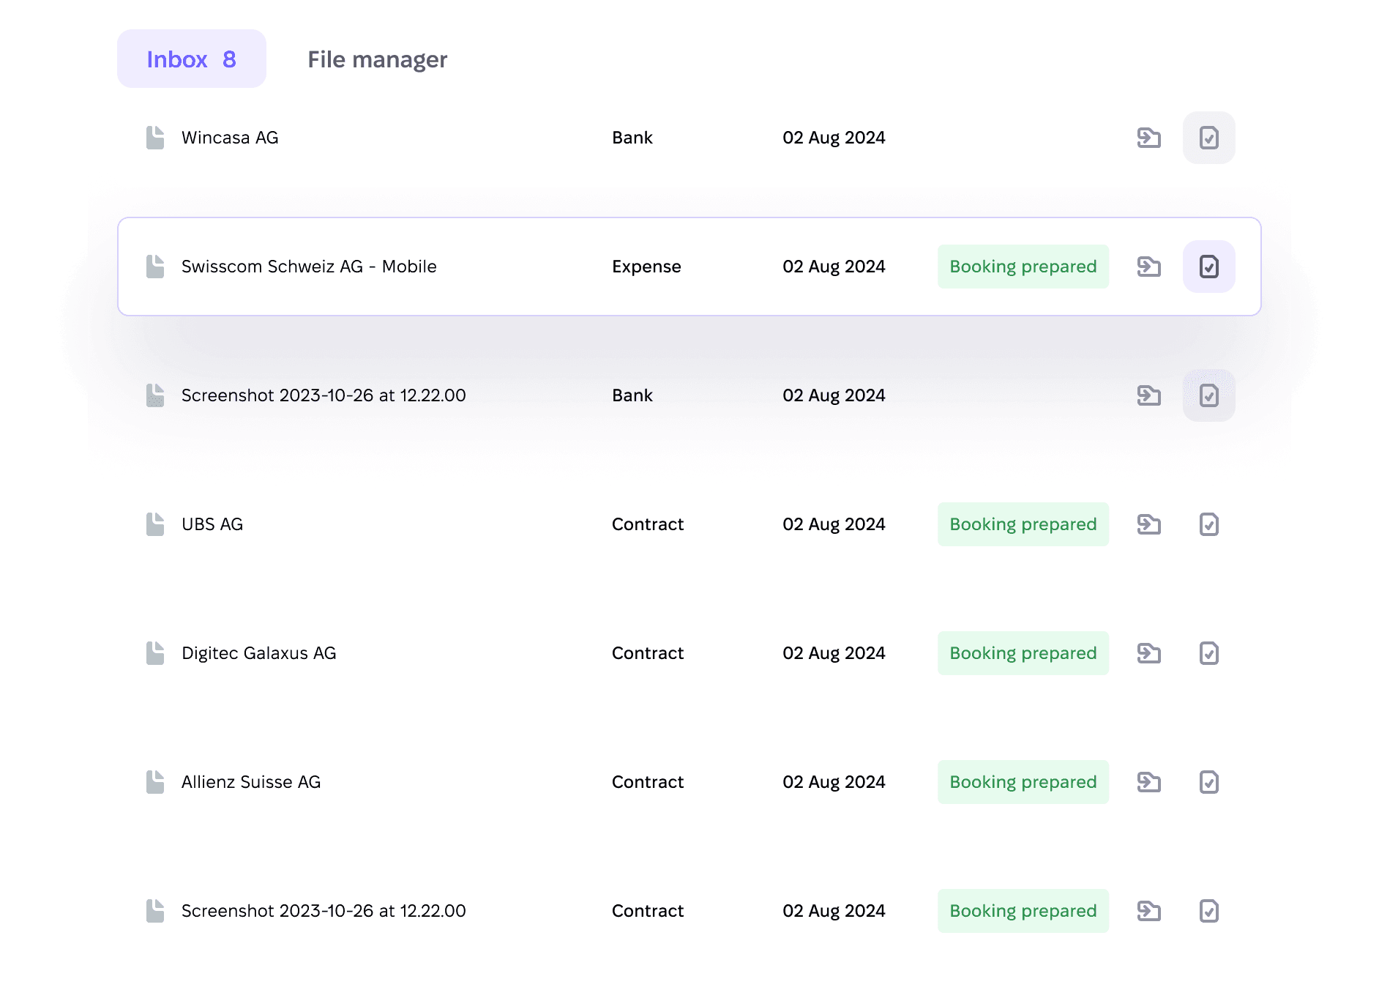Image resolution: width=1379 pixels, height=990 pixels.
Task: Approve the Swisscom Schweiz AG - Mobile document
Action: 1208,267
